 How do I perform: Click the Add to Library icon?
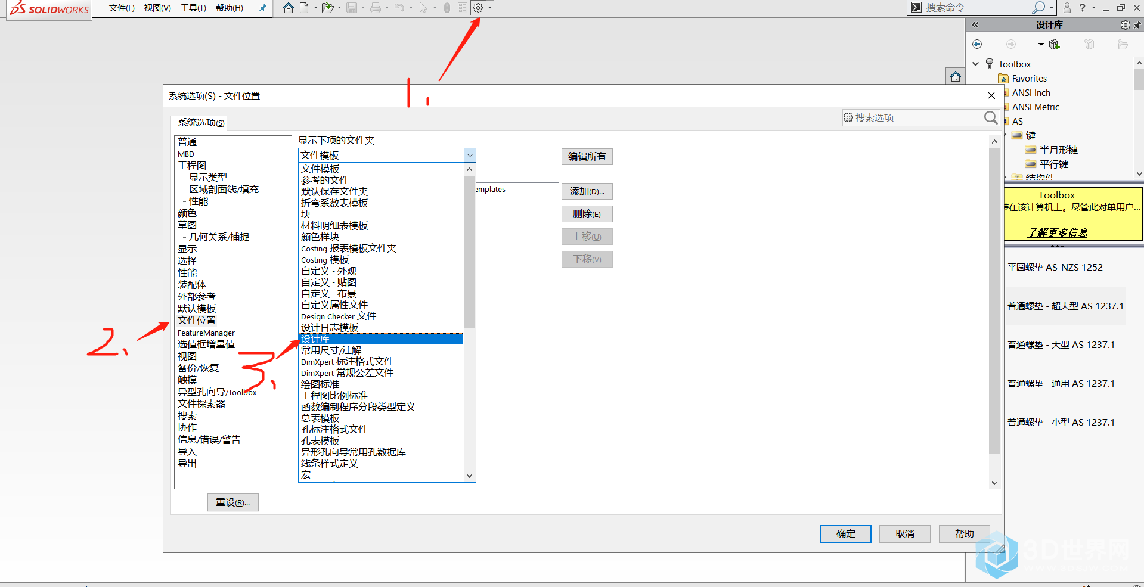1054,44
